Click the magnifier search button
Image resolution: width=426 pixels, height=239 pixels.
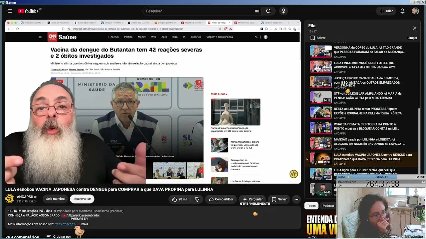point(268,11)
